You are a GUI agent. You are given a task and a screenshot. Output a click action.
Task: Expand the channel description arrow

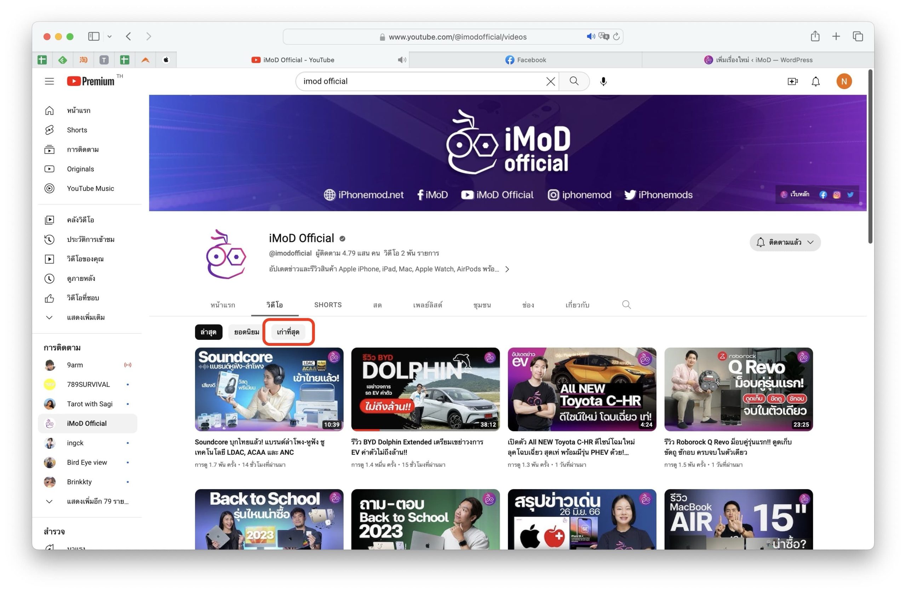pyautogui.click(x=507, y=269)
